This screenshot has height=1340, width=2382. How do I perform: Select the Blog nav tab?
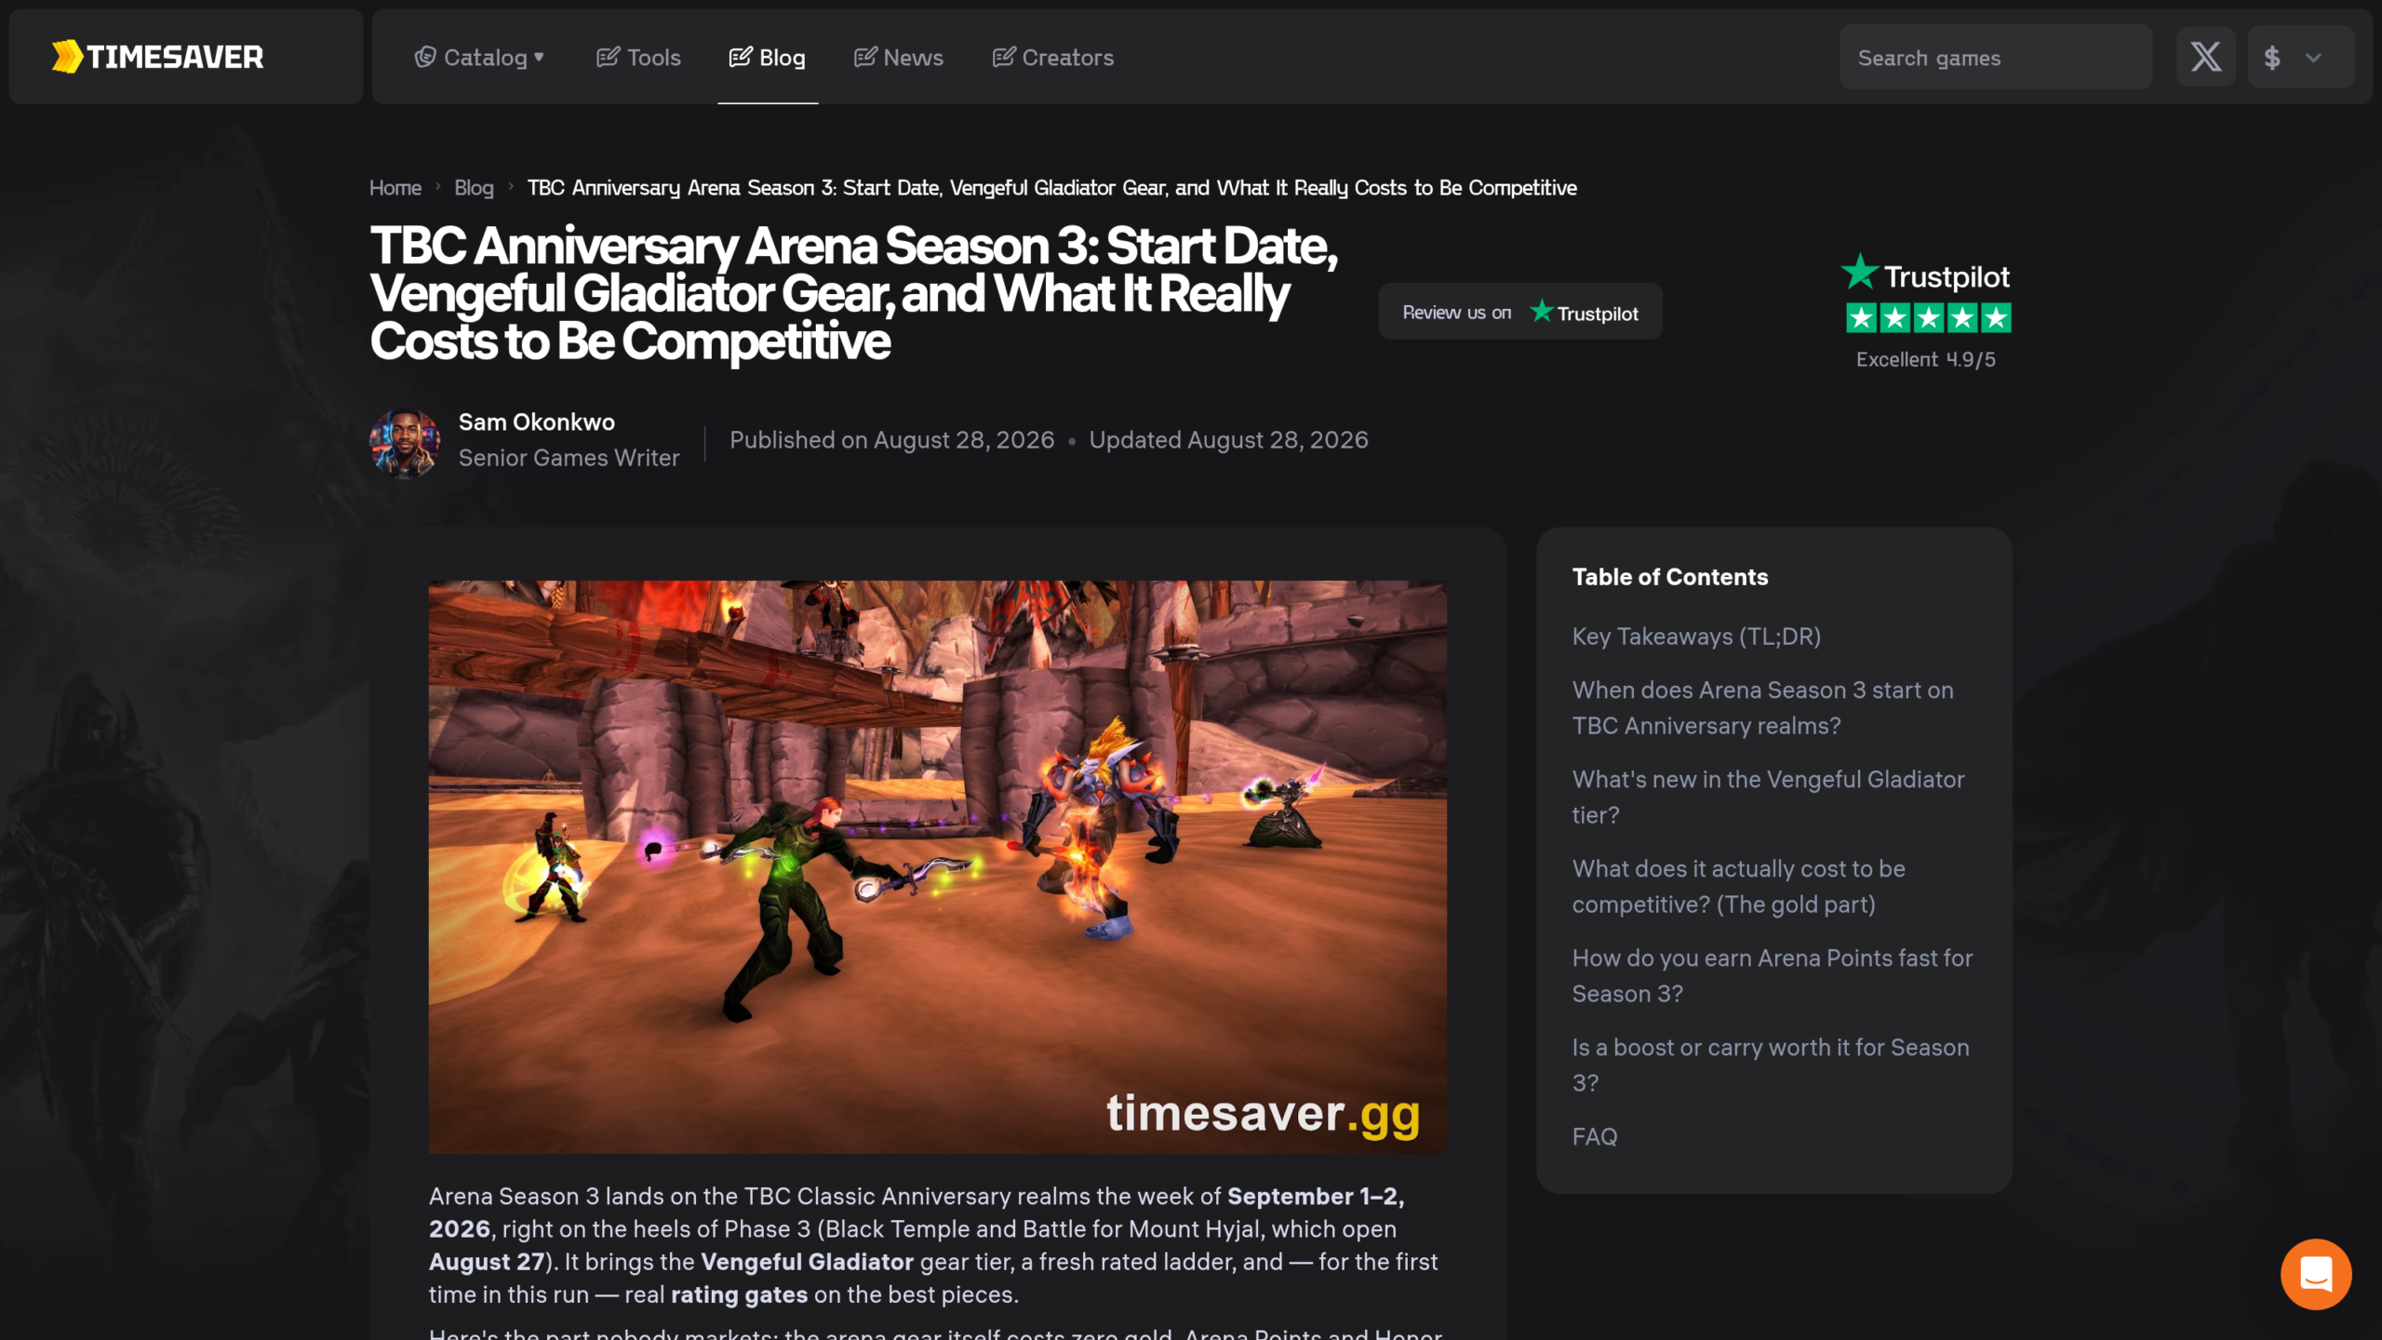pos(768,58)
